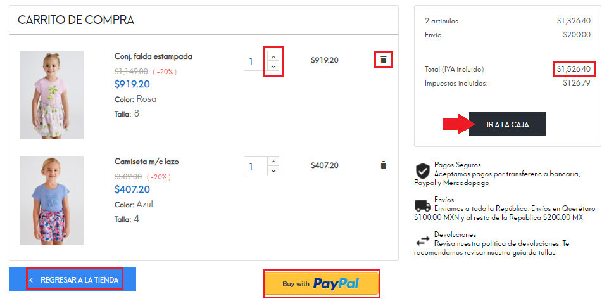
Task: Click the Pagos Seguros shield icon
Action: (422, 171)
